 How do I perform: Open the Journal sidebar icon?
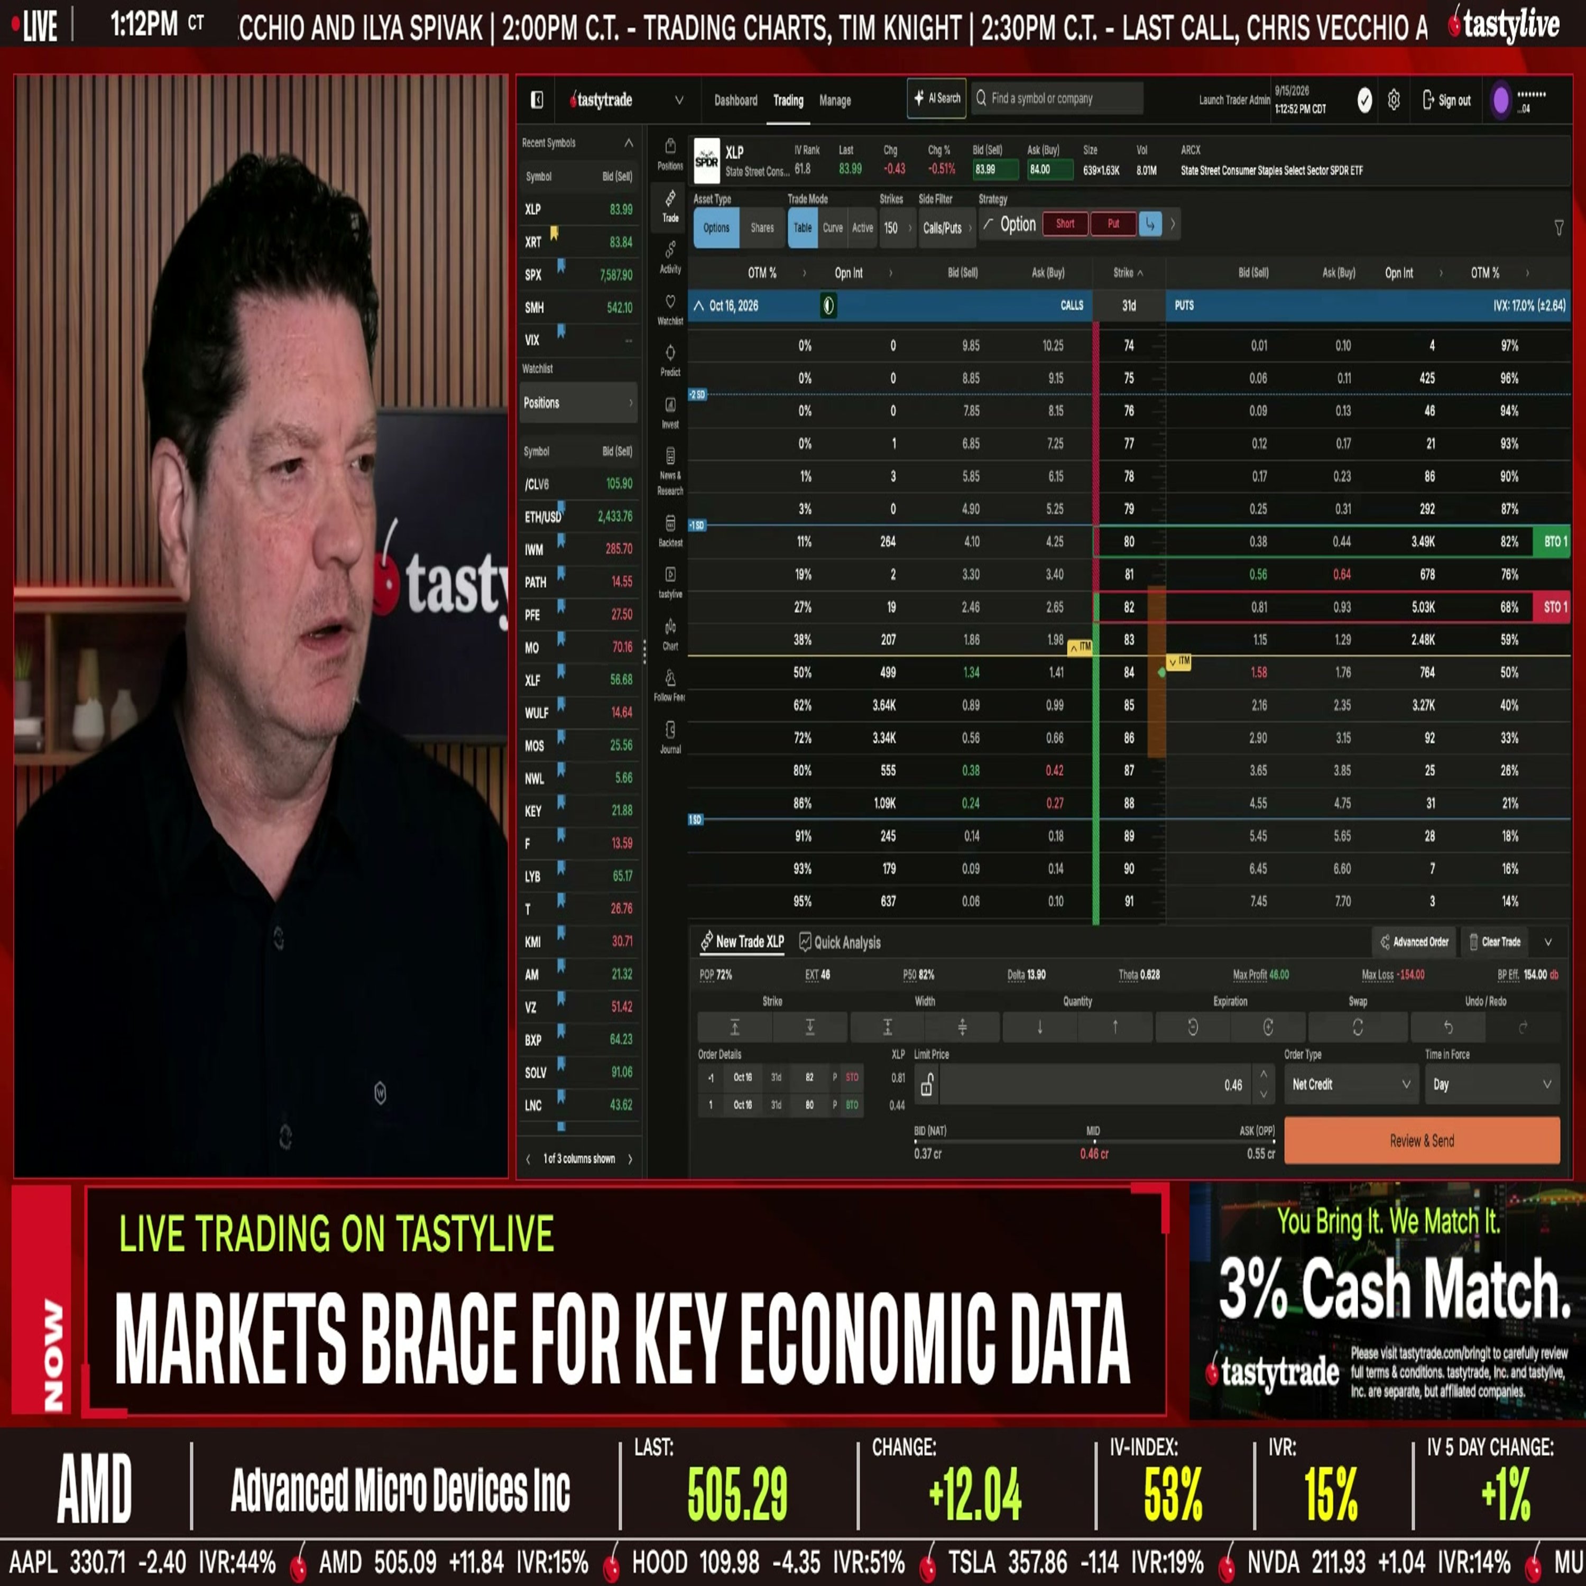(670, 737)
